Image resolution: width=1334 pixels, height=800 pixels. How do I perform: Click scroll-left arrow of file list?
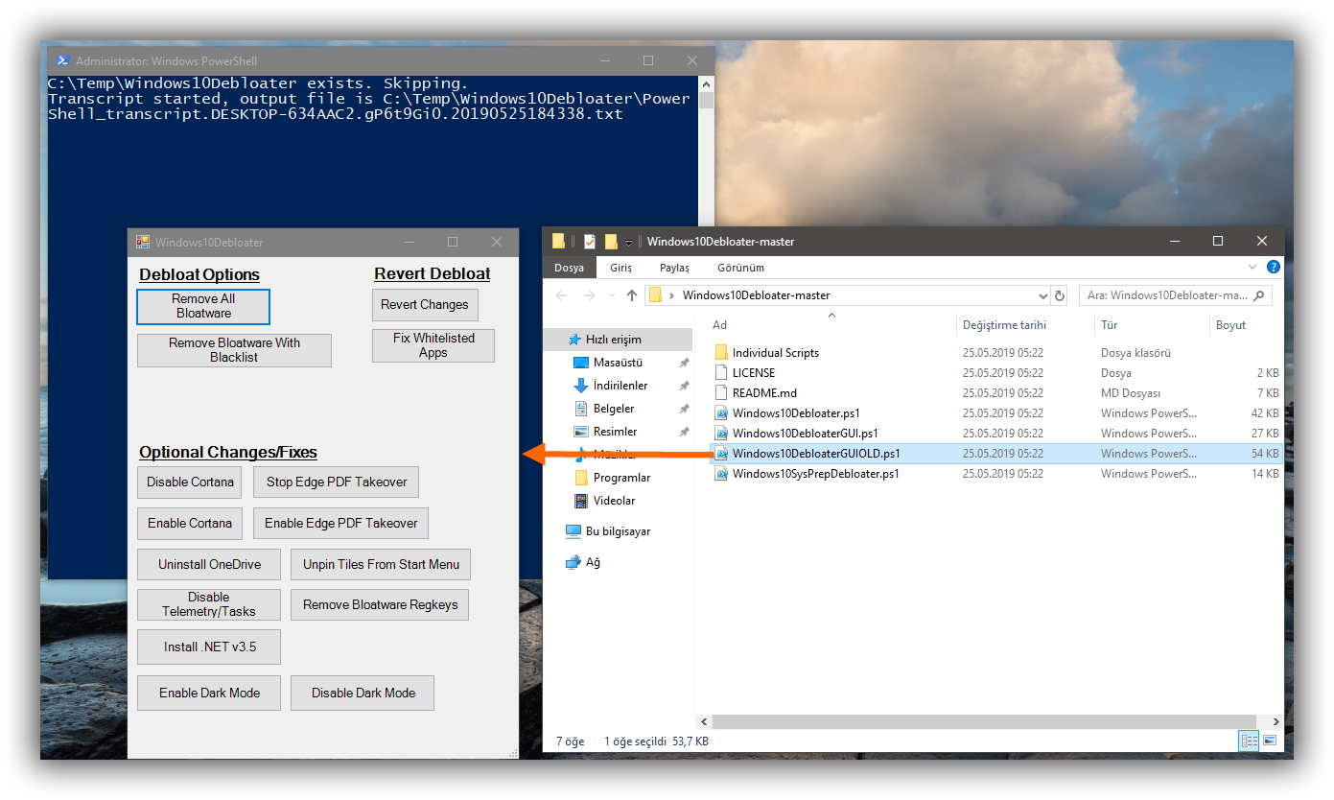[703, 721]
